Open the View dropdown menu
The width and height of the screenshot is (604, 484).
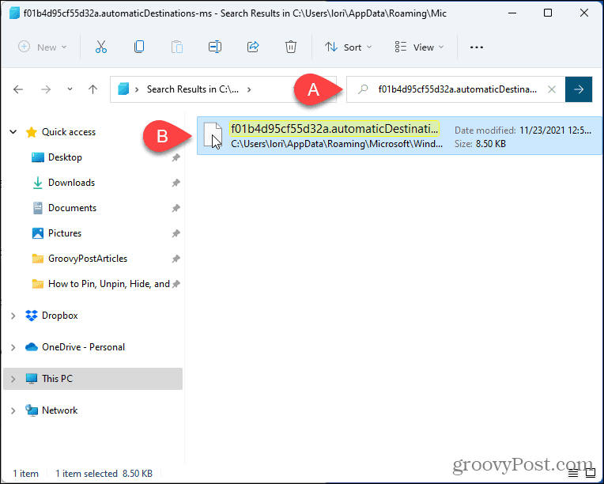tap(420, 47)
